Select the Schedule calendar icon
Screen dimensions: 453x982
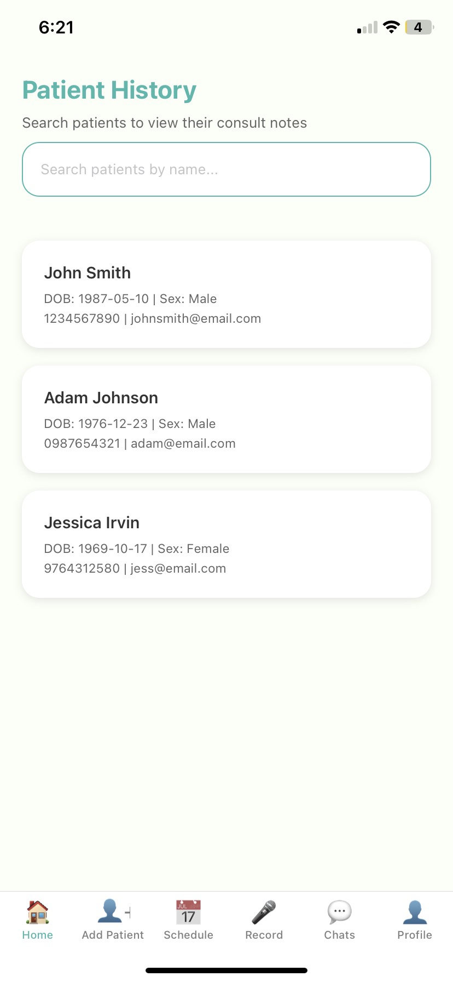(x=188, y=912)
